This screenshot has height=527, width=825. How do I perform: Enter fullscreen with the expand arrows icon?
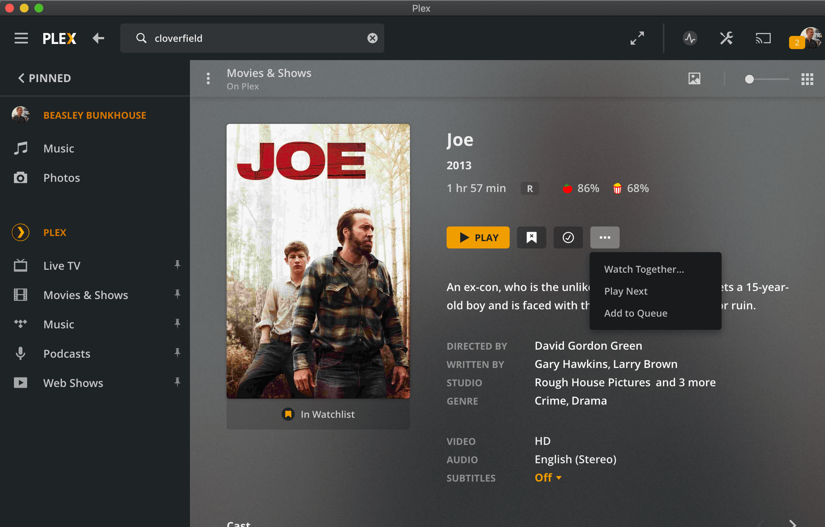point(637,38)
